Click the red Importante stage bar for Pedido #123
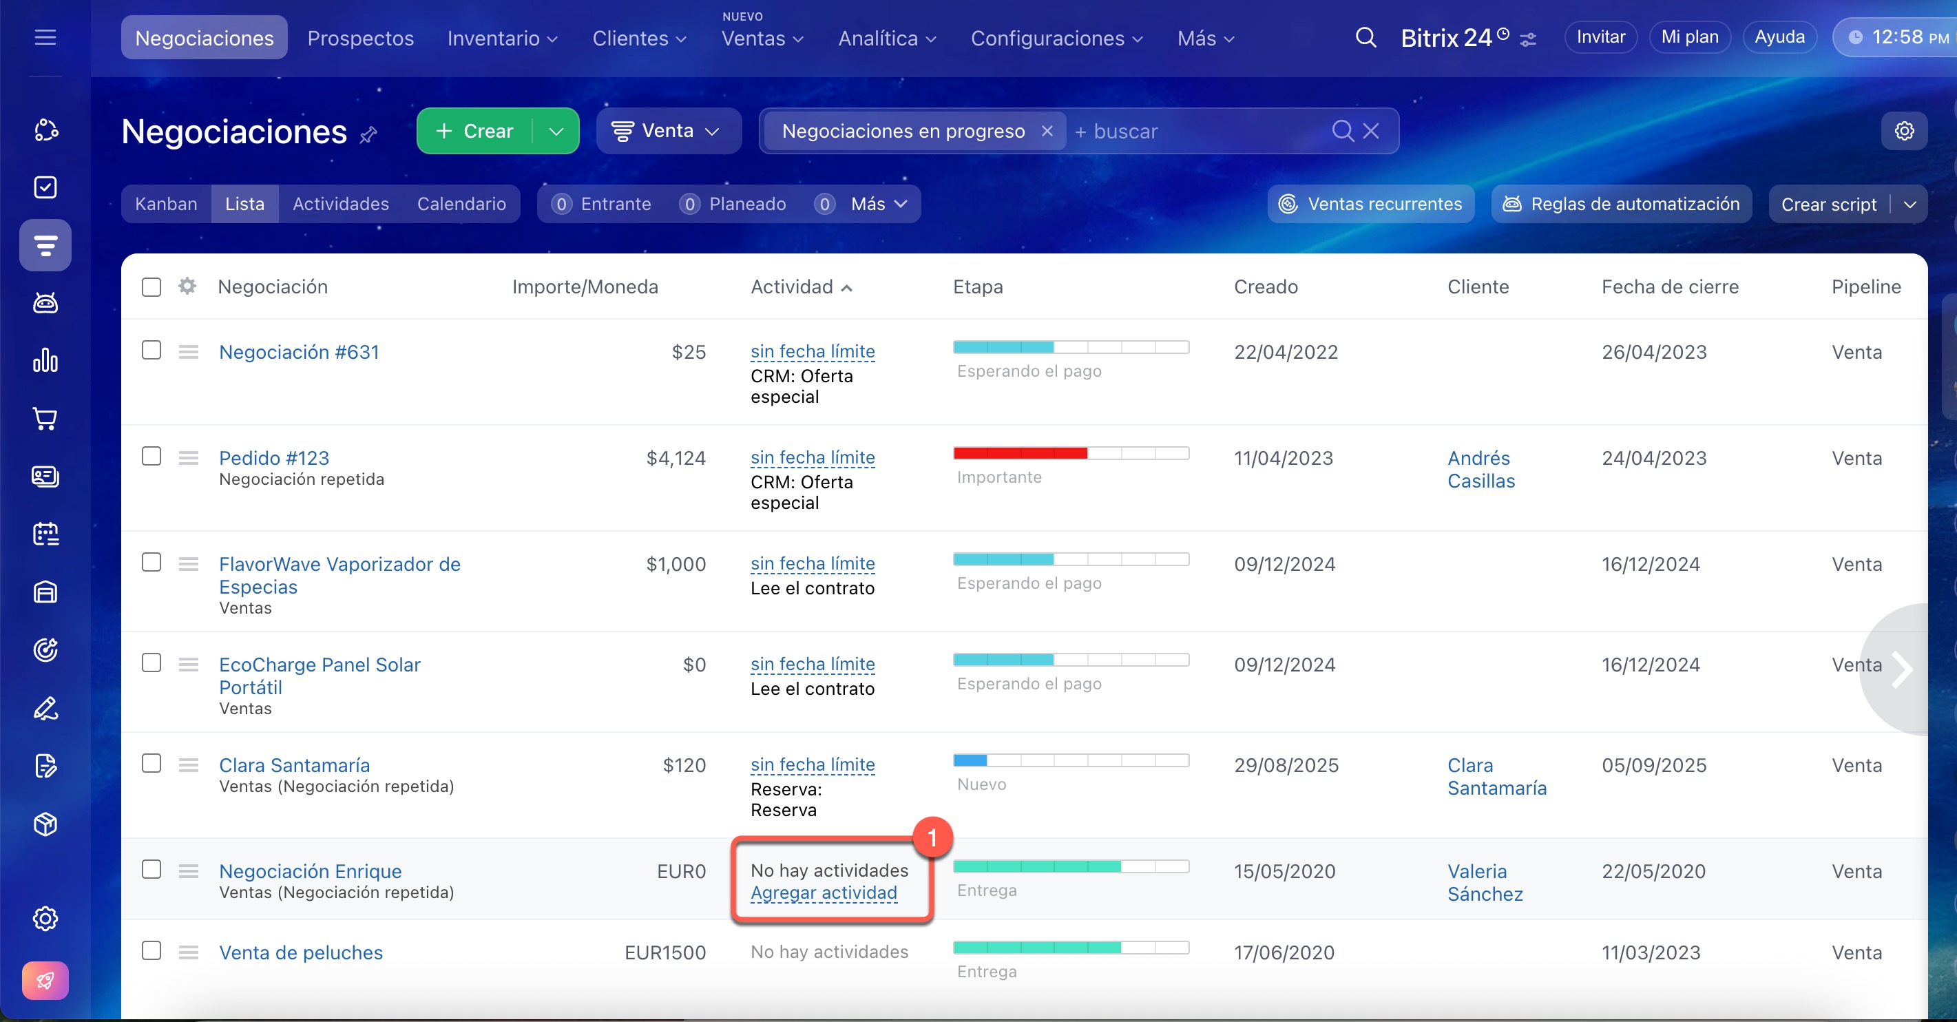1957x1022 pixels. (x=1021, y=454)
